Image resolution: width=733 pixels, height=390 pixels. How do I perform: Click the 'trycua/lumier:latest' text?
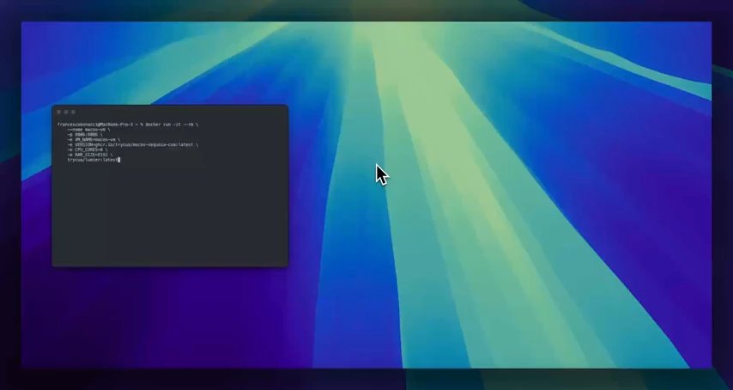(93, 160)
